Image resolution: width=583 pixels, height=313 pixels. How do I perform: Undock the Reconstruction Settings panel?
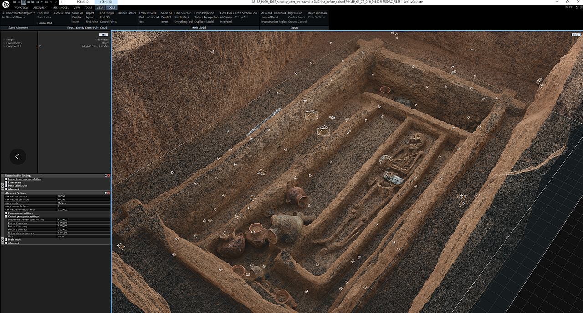[x=106, y=175]
